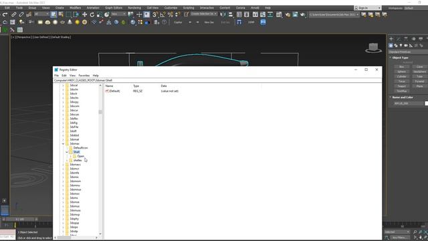Collapse the Object Type rollout

pos(400,58)
